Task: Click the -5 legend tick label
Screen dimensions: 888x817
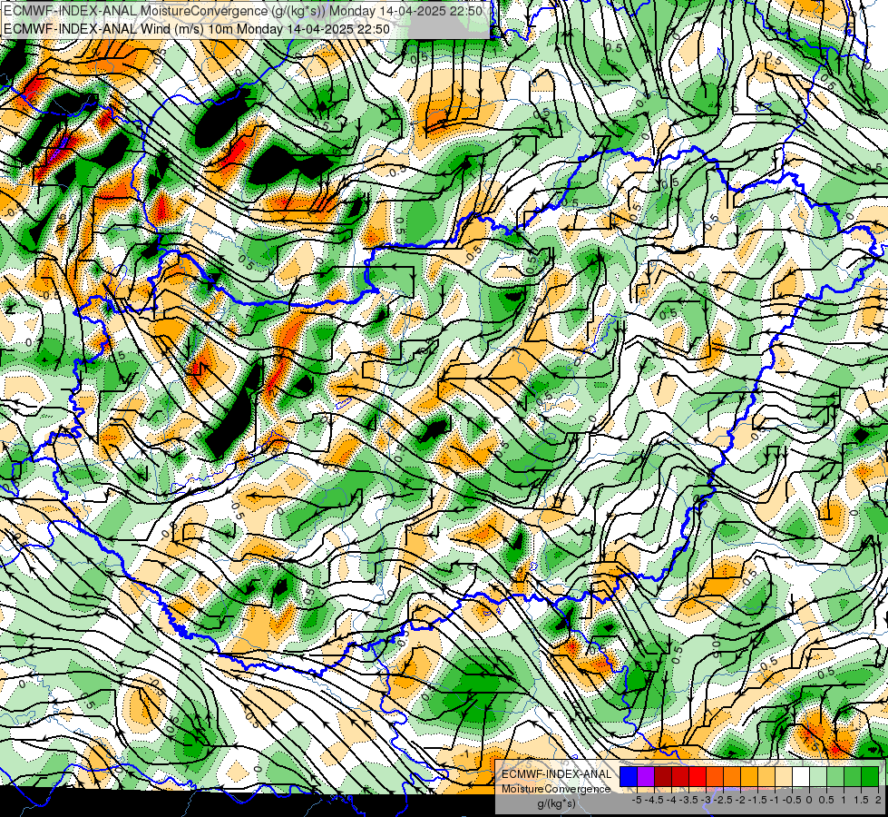Action: pos(637,800)
